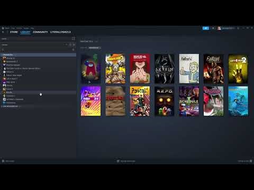Screen dimensions: 254x190
Task: Open the View menu
Action: point(13,28)
